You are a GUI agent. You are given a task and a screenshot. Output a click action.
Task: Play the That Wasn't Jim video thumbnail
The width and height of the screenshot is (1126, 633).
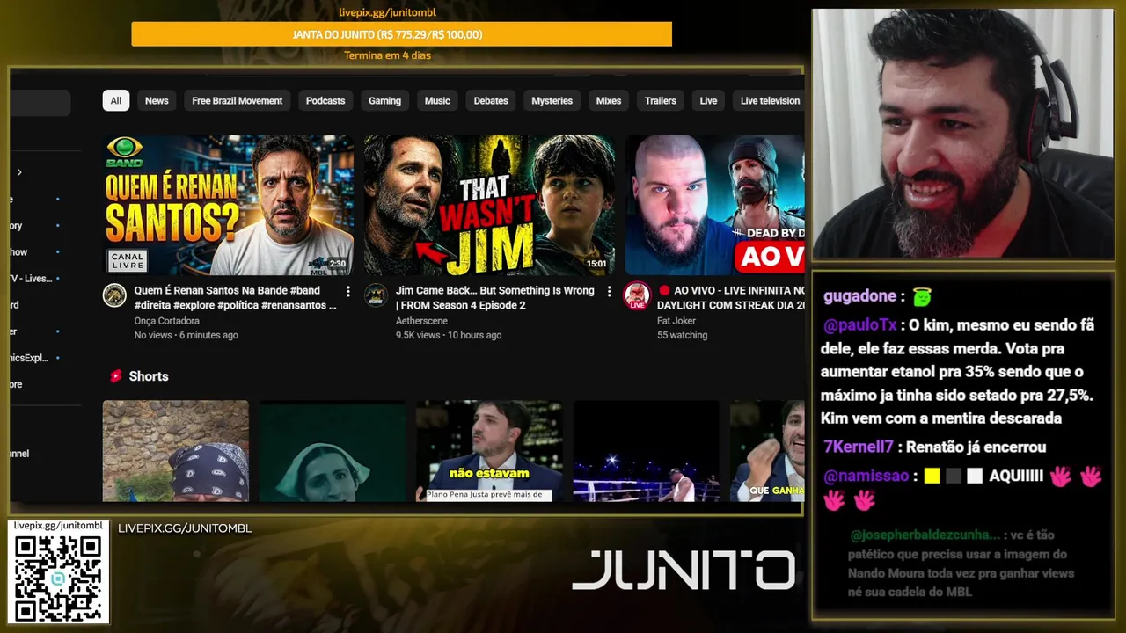point(489,205)
